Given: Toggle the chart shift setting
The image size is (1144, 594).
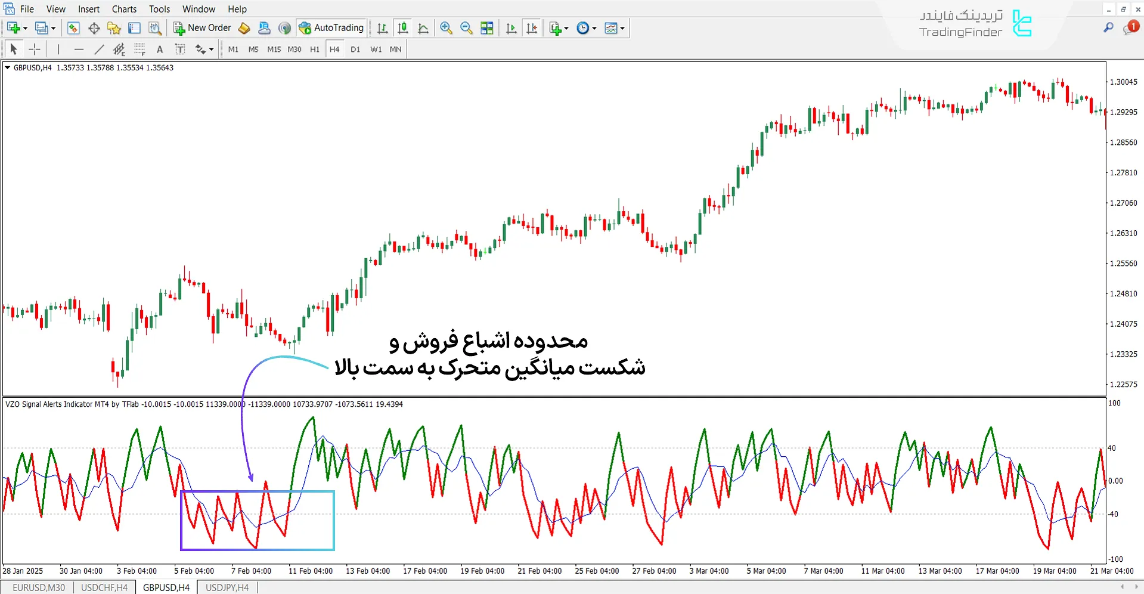Looking at the screenshot, I should (x=532, y=28).
